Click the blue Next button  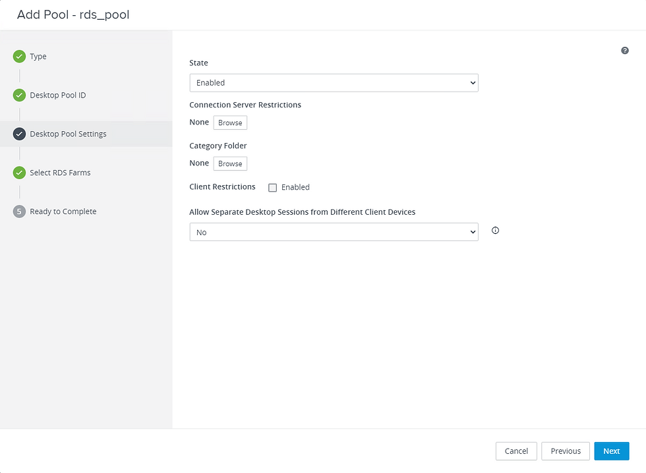[612, 451]
